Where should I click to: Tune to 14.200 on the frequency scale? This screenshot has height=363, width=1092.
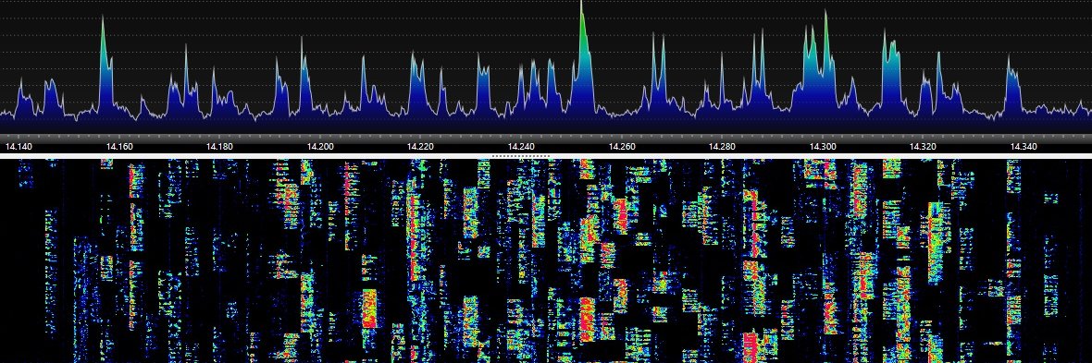[320, 147]
